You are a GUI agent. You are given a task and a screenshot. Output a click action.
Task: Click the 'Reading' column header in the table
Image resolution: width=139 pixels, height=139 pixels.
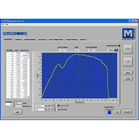coord(9,50)
